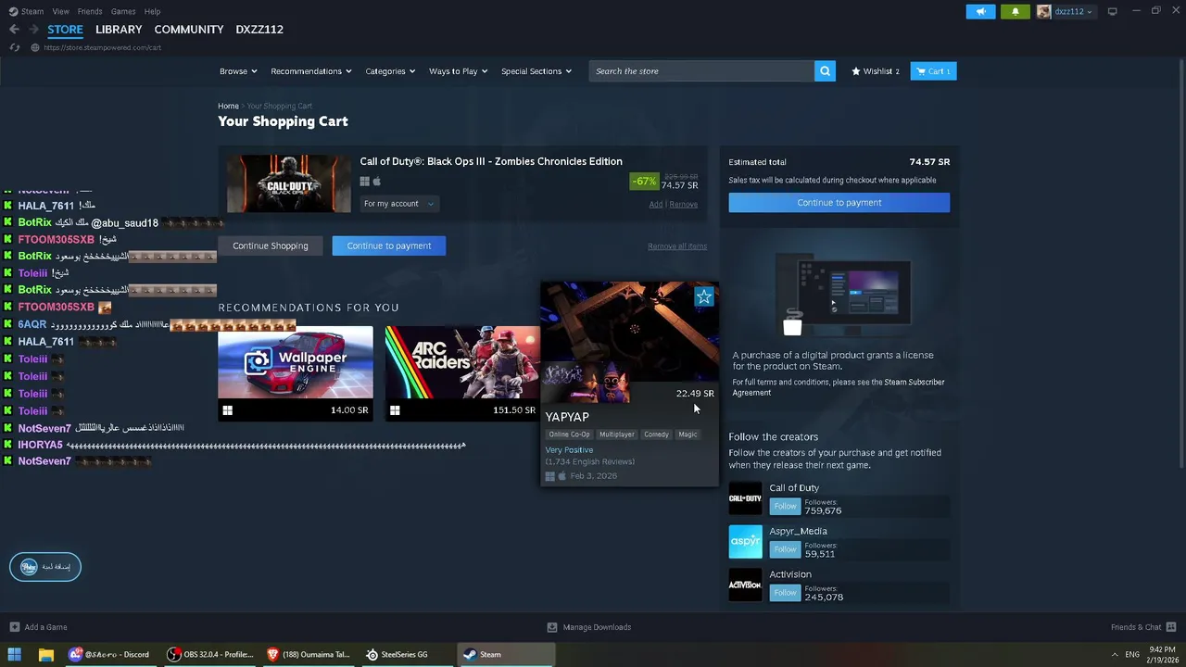Image resolution: width=1186 pixels, height=667 pixels.
Task: Click the Steam Deck display icon in title bar
Action: click(1112, 11)
